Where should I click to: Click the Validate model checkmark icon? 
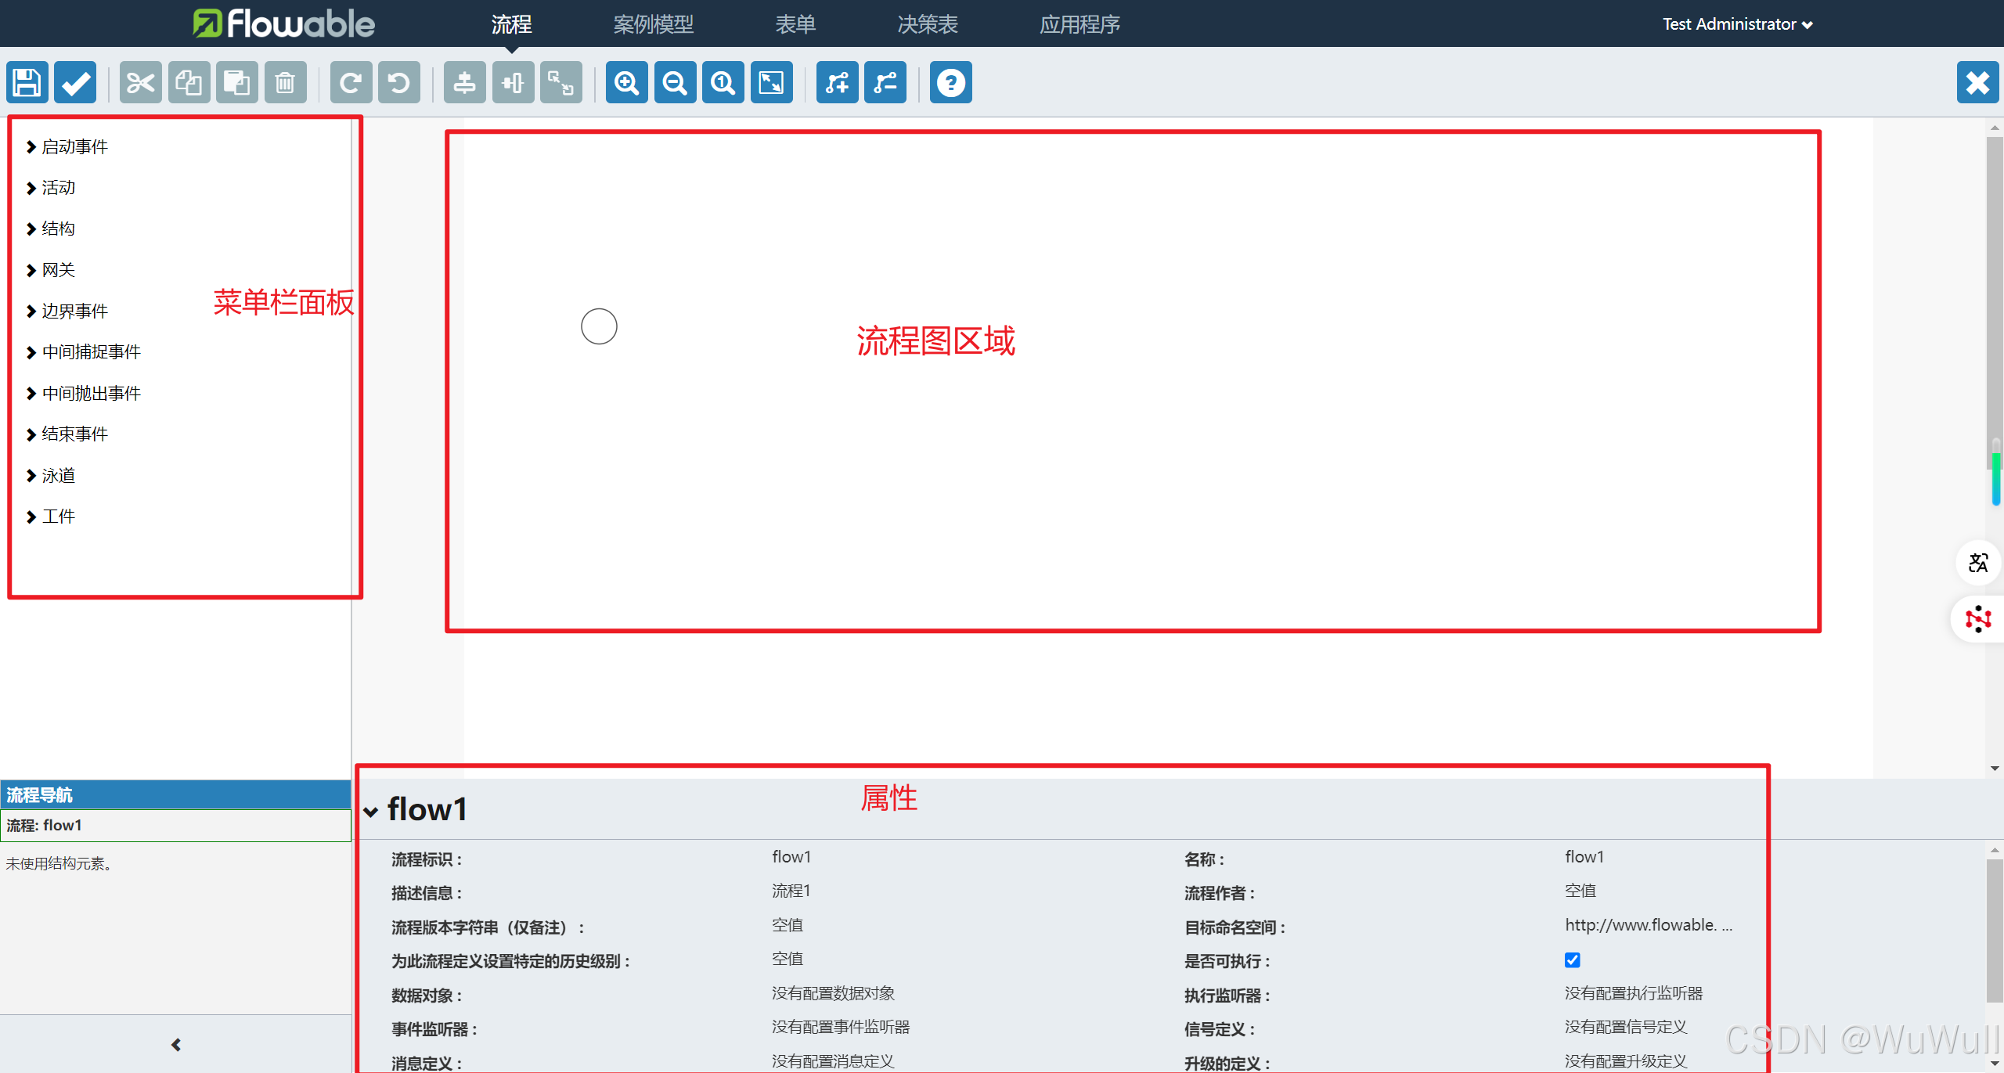point(75,82)
